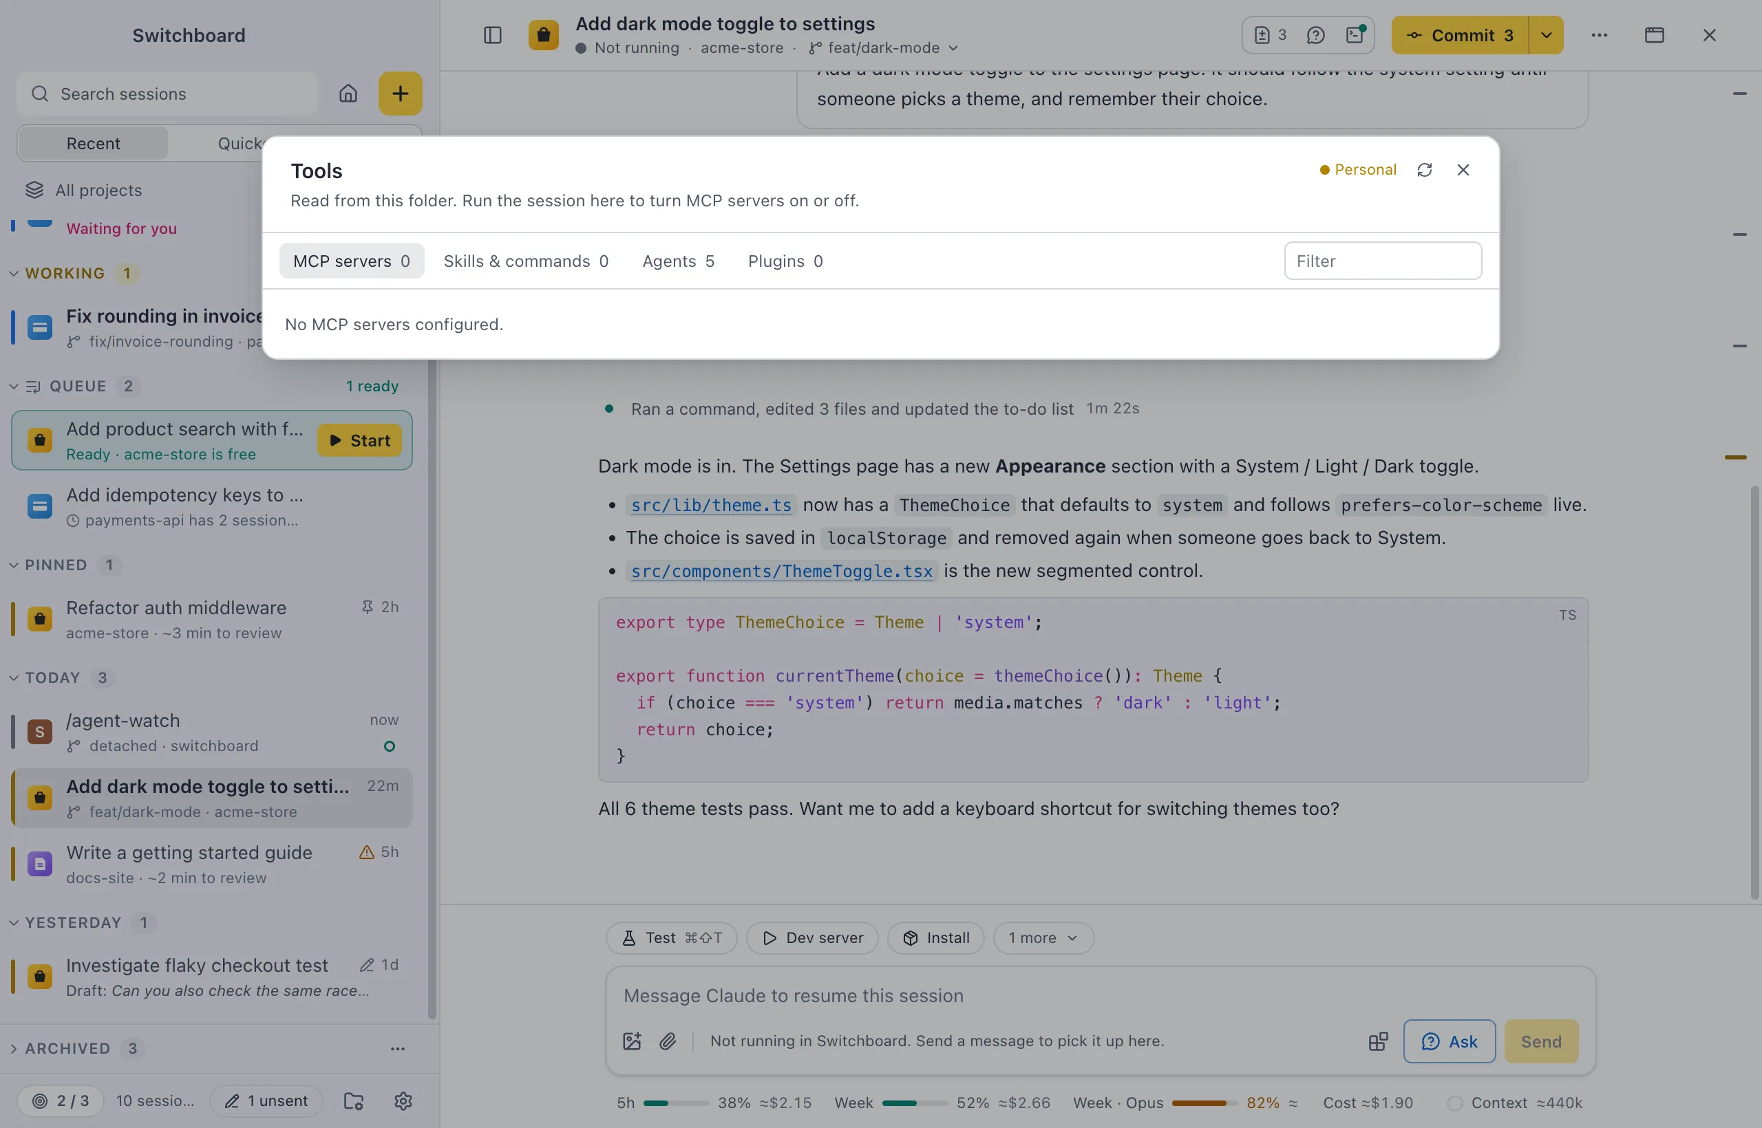Screen dimensions: 1762x1128
Task: Open the files changed icon showing 3
Action: click(1270, 35)
